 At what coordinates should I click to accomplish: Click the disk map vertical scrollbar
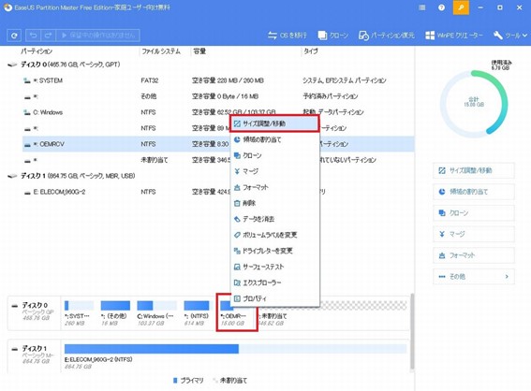(412, 331)
